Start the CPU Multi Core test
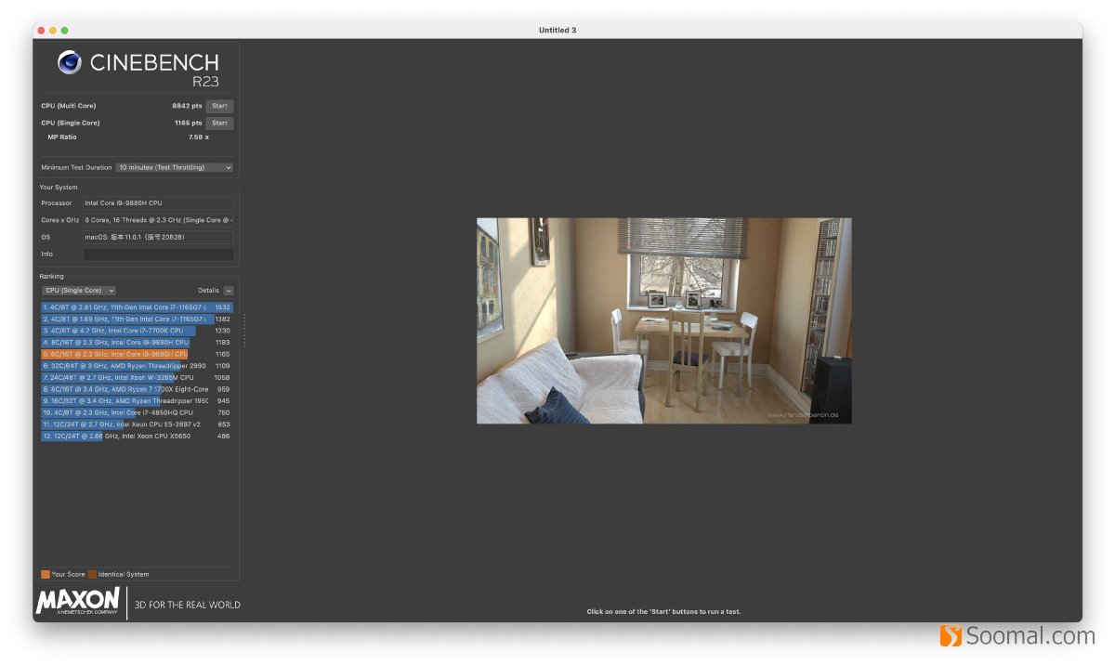1115x665 pixels. pos(219,106)
